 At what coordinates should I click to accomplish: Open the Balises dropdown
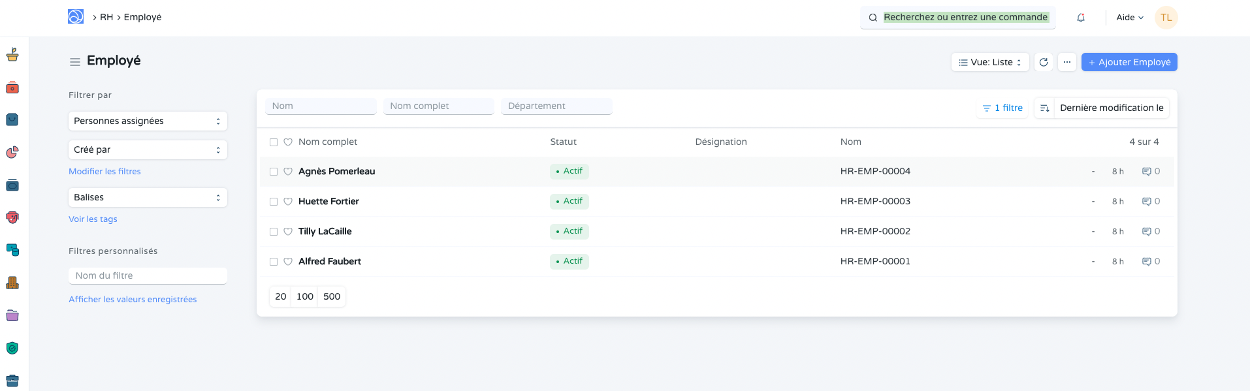(148, 197)
